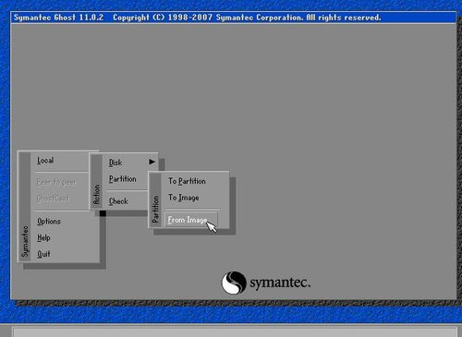Click Quit to exit Ghost
The image size is (462, 337).
[43, 254]
